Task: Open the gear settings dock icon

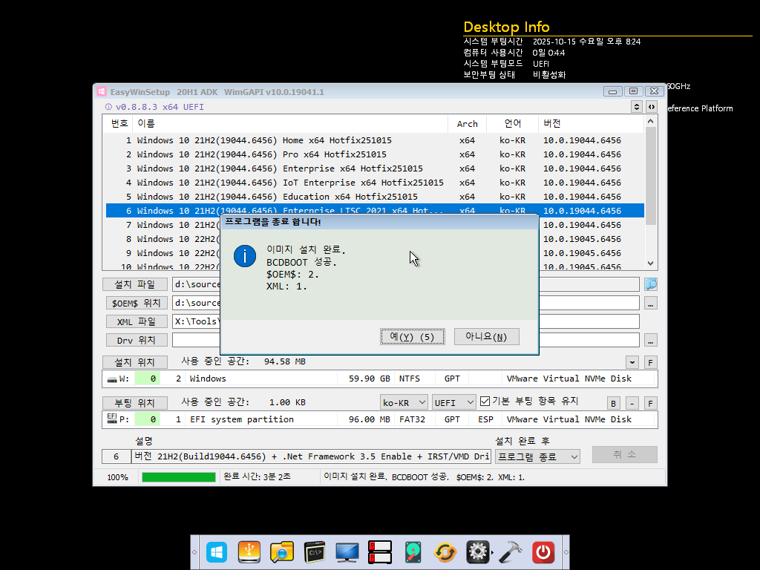Action: (x=477, y=552)
